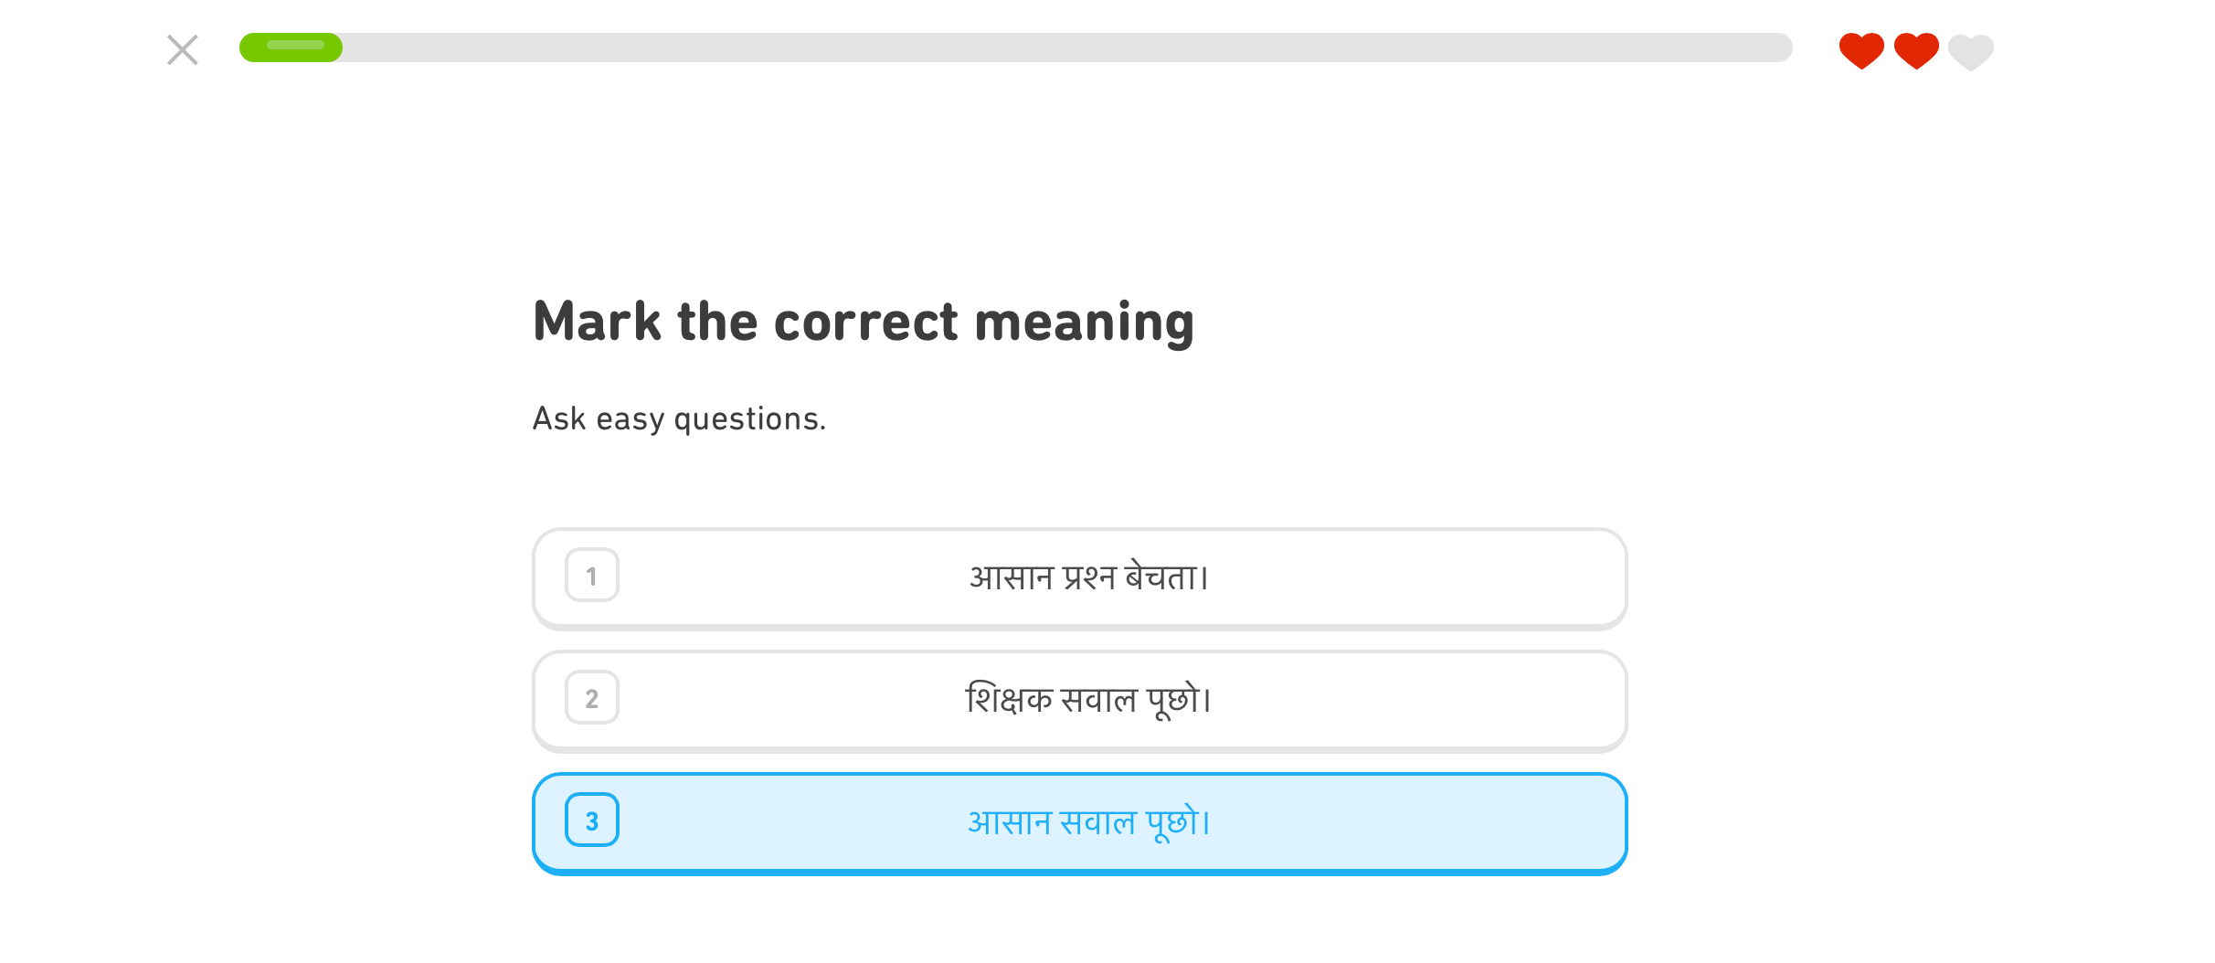Click the light highlight inside the green progress fill
This screenshot has width=2215, height=963.
295,44
